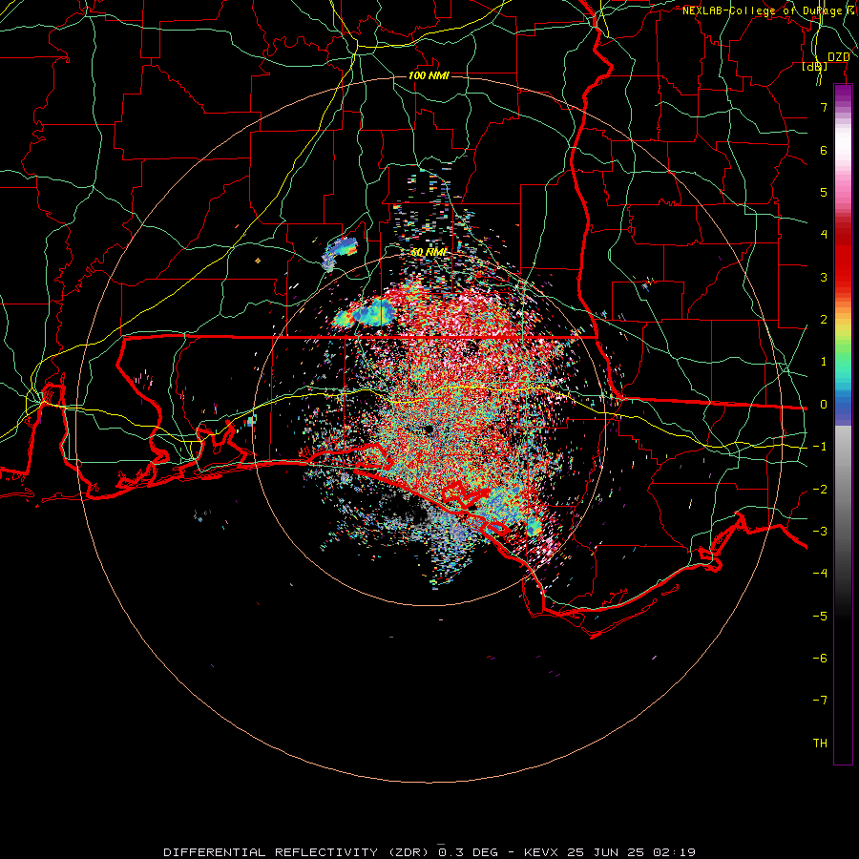This screenshot has width=859, height=859.
Task: Select the "7" value on the color scale
Action: (x=824, y=107)
